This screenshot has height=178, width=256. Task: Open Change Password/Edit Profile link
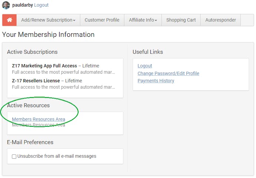point(168,73)
